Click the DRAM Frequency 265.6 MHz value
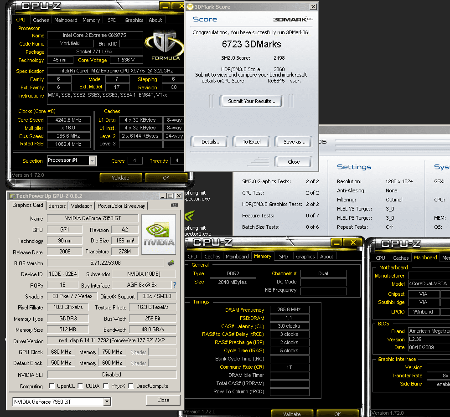450x417 pixels. (x=289, y=310)
